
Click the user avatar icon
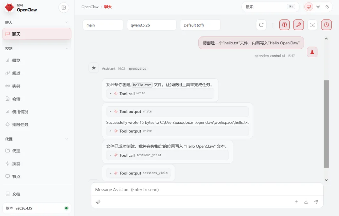[312, 52]
